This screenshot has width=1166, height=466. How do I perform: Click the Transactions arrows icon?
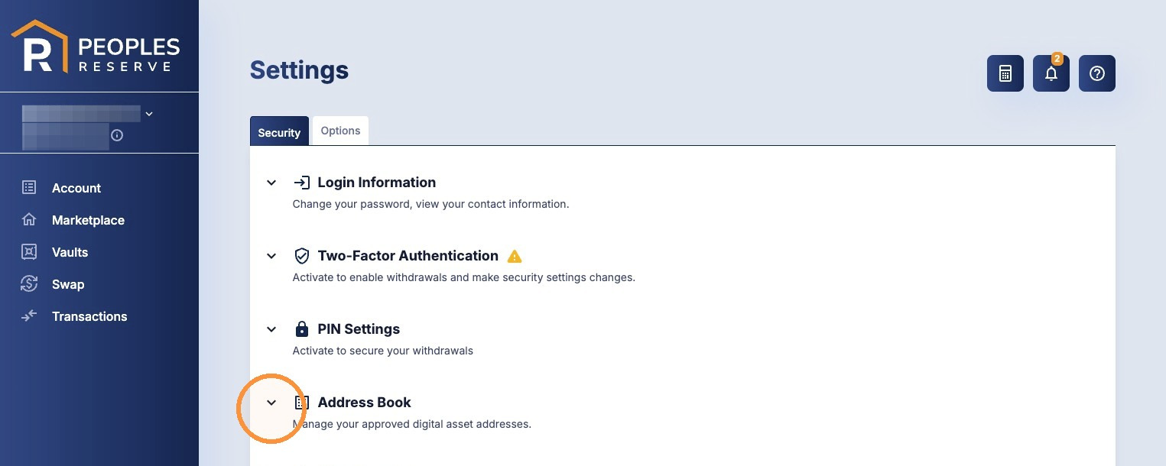coord(29,316)
